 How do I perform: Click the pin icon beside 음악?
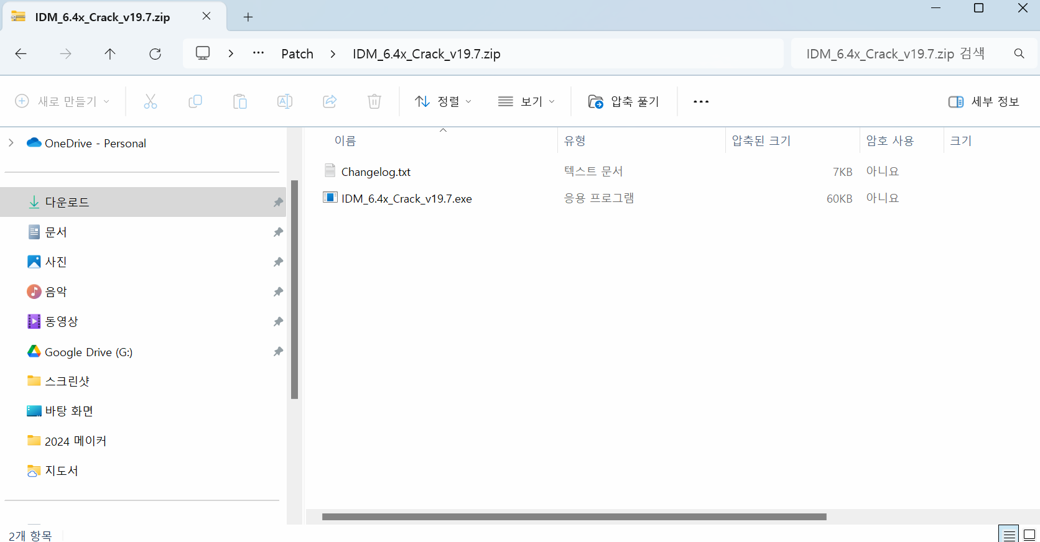278,292
